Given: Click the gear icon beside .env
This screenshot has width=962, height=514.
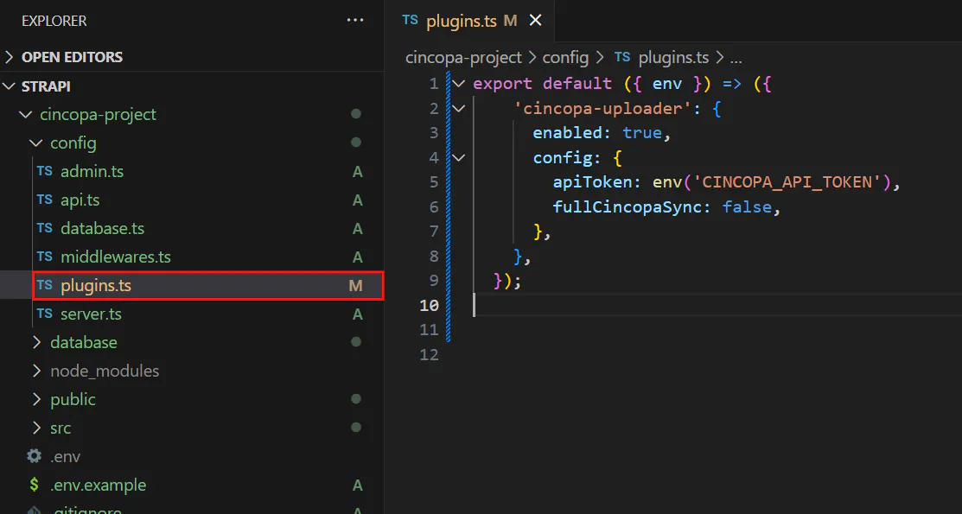Looking at the screenshot, I should point(35,456).
